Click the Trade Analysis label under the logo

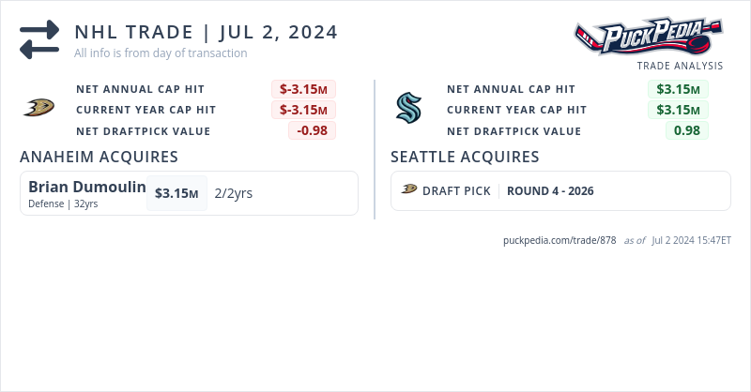[680, 66]
